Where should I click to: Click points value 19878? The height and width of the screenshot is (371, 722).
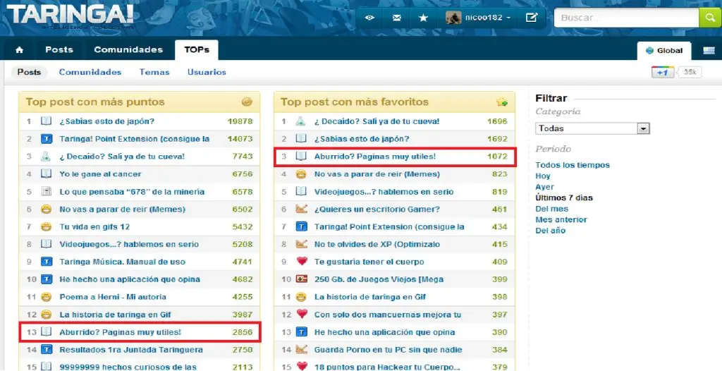240,122
